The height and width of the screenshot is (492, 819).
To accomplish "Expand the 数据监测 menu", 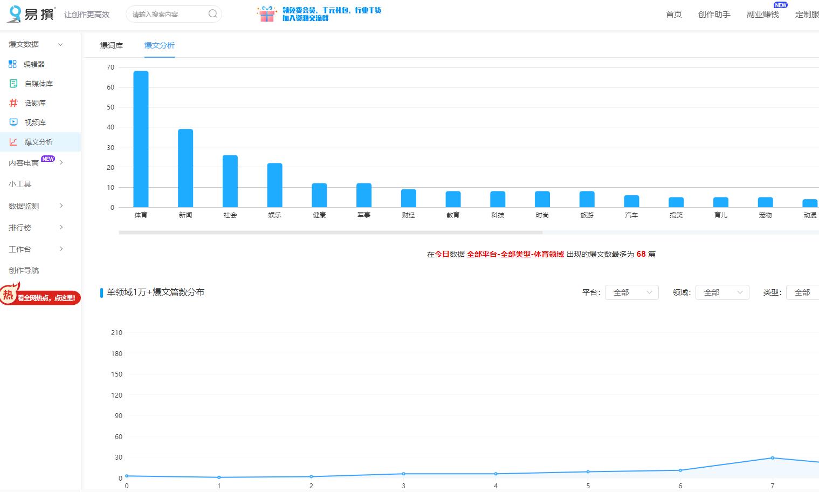I will [x=61, y=206].
